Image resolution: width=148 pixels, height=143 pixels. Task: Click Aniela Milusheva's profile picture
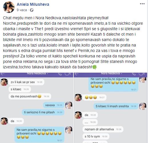(9, 7)
